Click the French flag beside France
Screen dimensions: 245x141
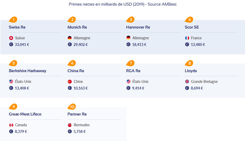coord(187,38)
